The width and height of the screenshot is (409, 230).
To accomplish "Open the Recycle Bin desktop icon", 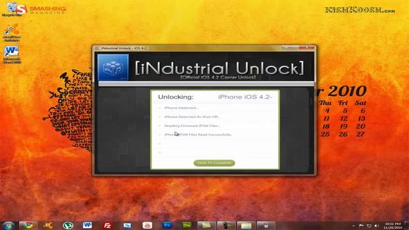I will coord(12,9).
